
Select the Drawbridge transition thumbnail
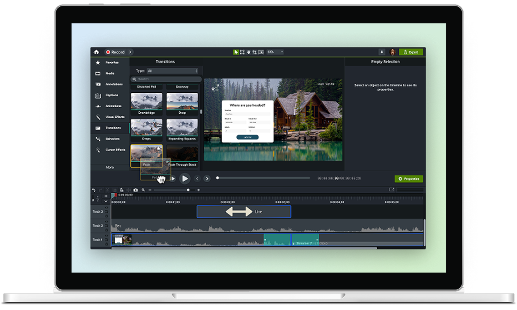147,104
